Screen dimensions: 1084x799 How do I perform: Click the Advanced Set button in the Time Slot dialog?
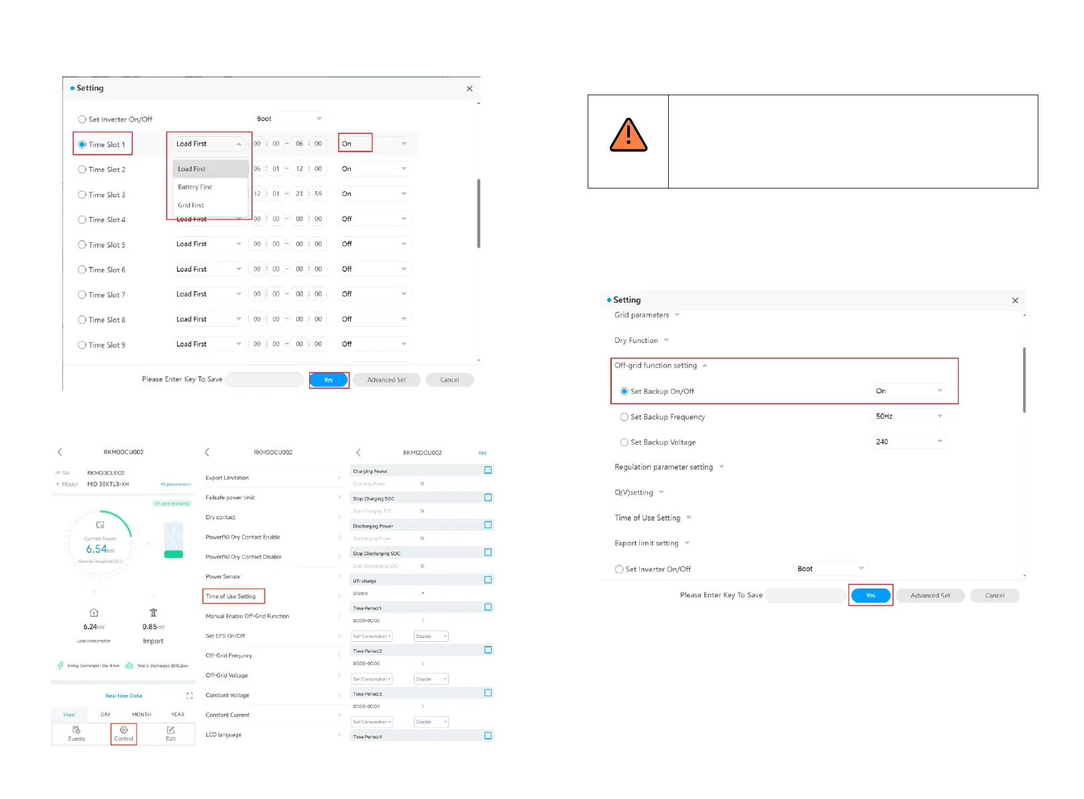pyautogui.click(x=386, y=380)
